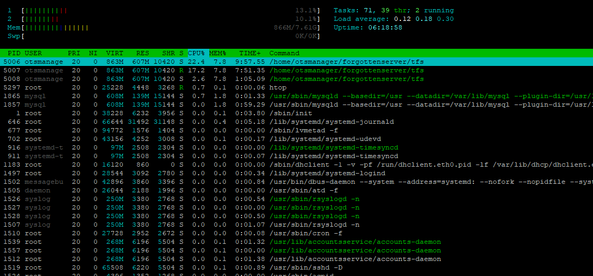The image size is (593, 276).
Task: Select the systemd-logind process row
Action: 296,173
